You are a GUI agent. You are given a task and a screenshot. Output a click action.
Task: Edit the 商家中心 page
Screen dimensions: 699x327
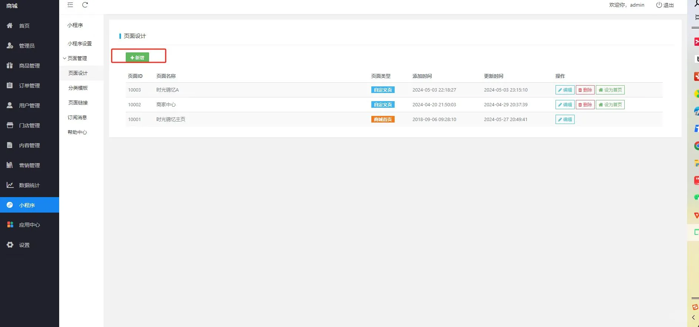pos(565,104)
